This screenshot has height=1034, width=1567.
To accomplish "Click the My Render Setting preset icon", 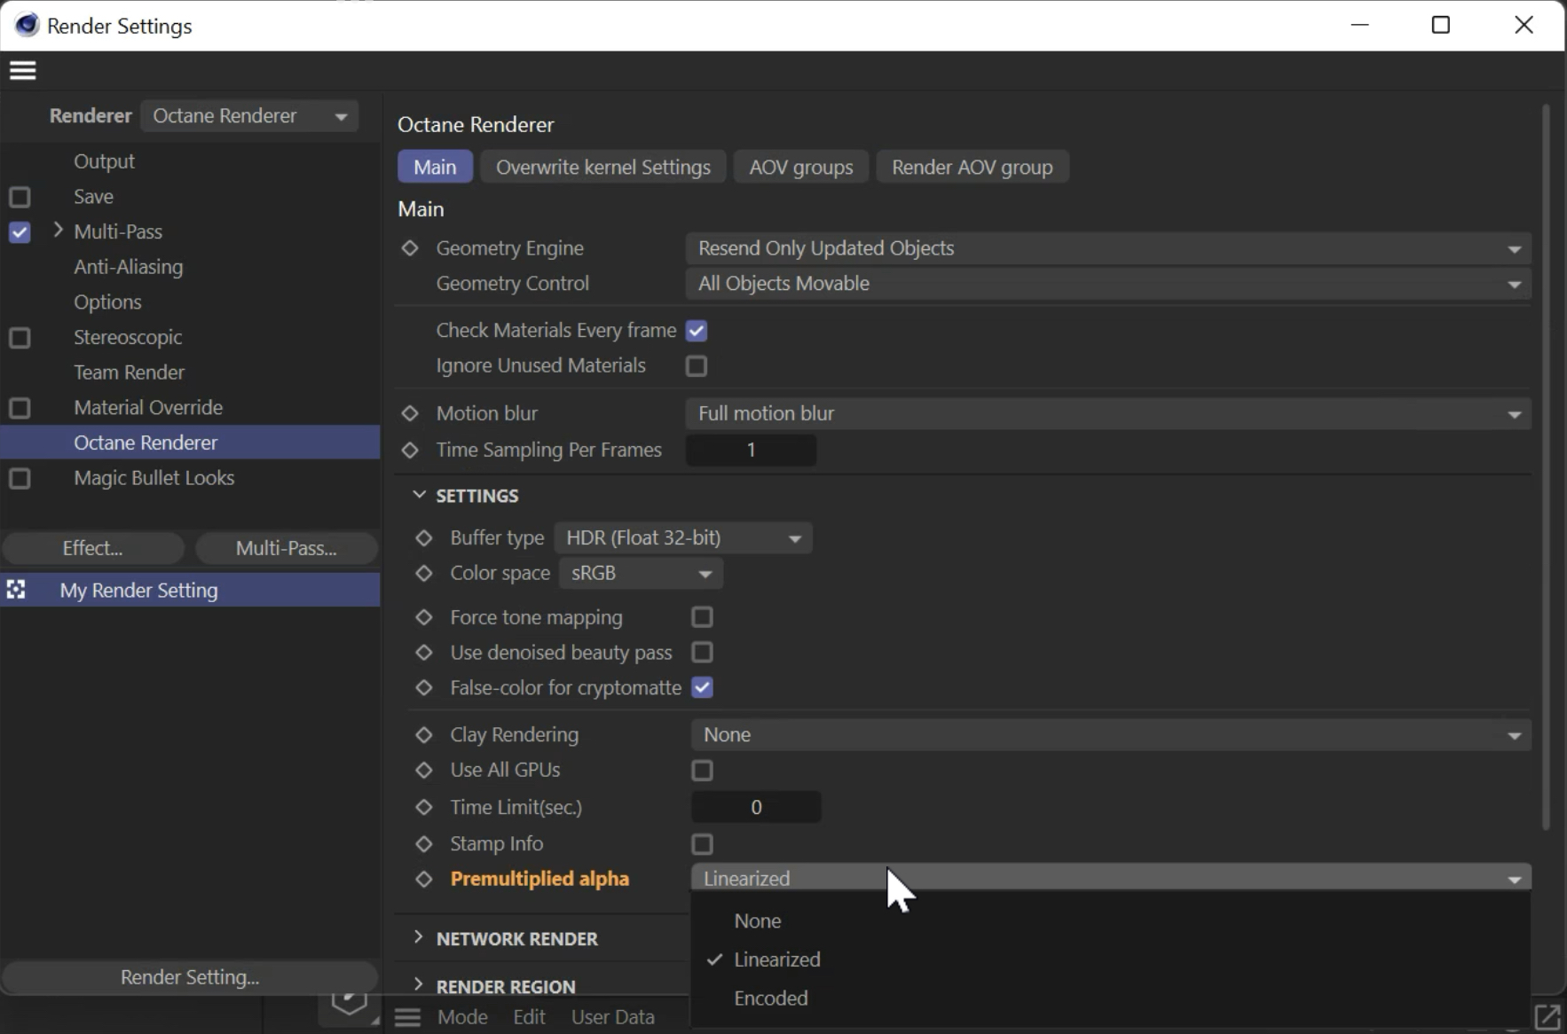I will point(16,590).
